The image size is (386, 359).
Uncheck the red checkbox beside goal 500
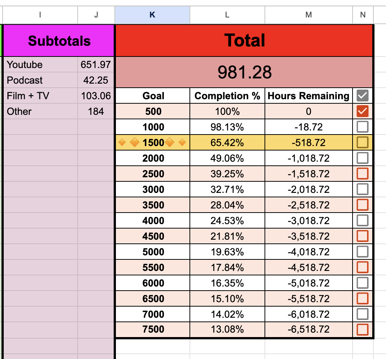point(362,111)
